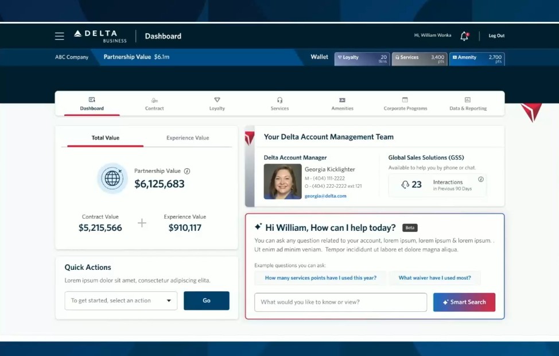Image resolution: width=559 pixels, height=356 pixels.
Task: Click the globe partnership icon
Action: [112, 178]
